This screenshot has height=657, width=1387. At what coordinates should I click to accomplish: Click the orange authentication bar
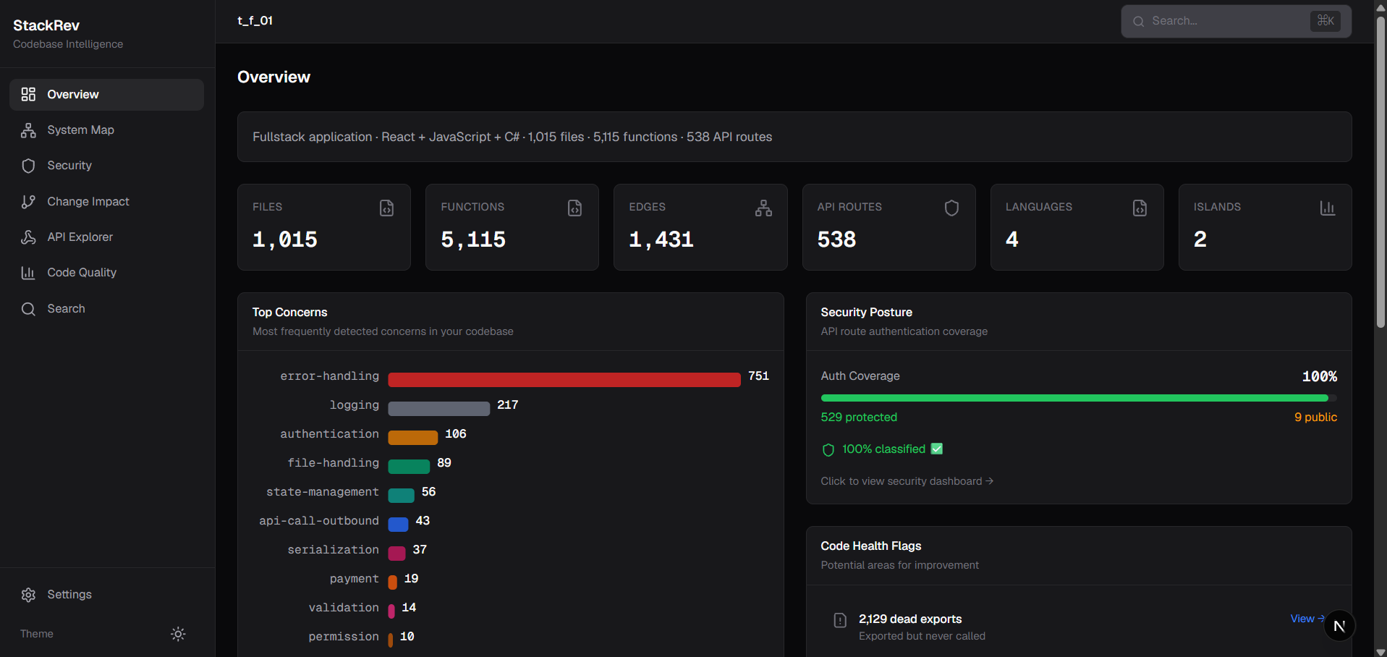pyautogui.click(x=413, y=438)
